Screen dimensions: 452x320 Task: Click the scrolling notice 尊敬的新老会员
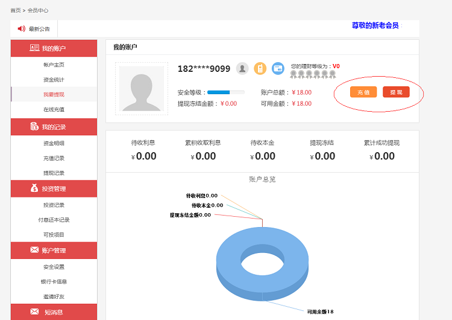(375, 25)
